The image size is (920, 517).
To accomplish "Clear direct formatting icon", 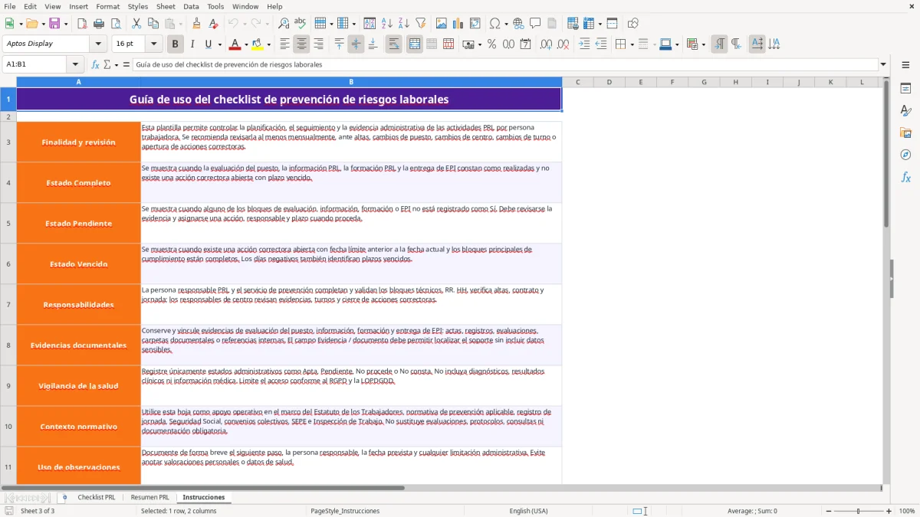I will 214,24.
